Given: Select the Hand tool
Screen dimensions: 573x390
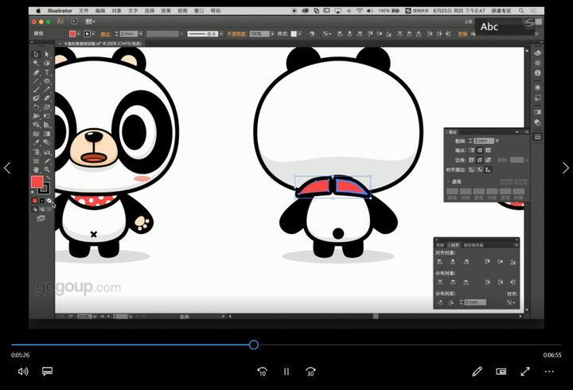Looking at the screenshot, I should pos(36,170).
